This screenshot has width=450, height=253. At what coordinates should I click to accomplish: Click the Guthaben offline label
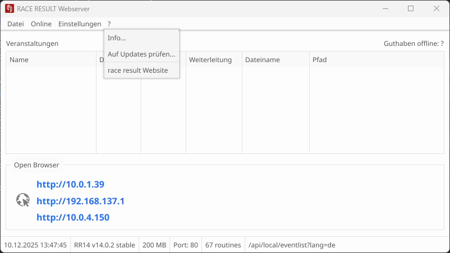414,44
